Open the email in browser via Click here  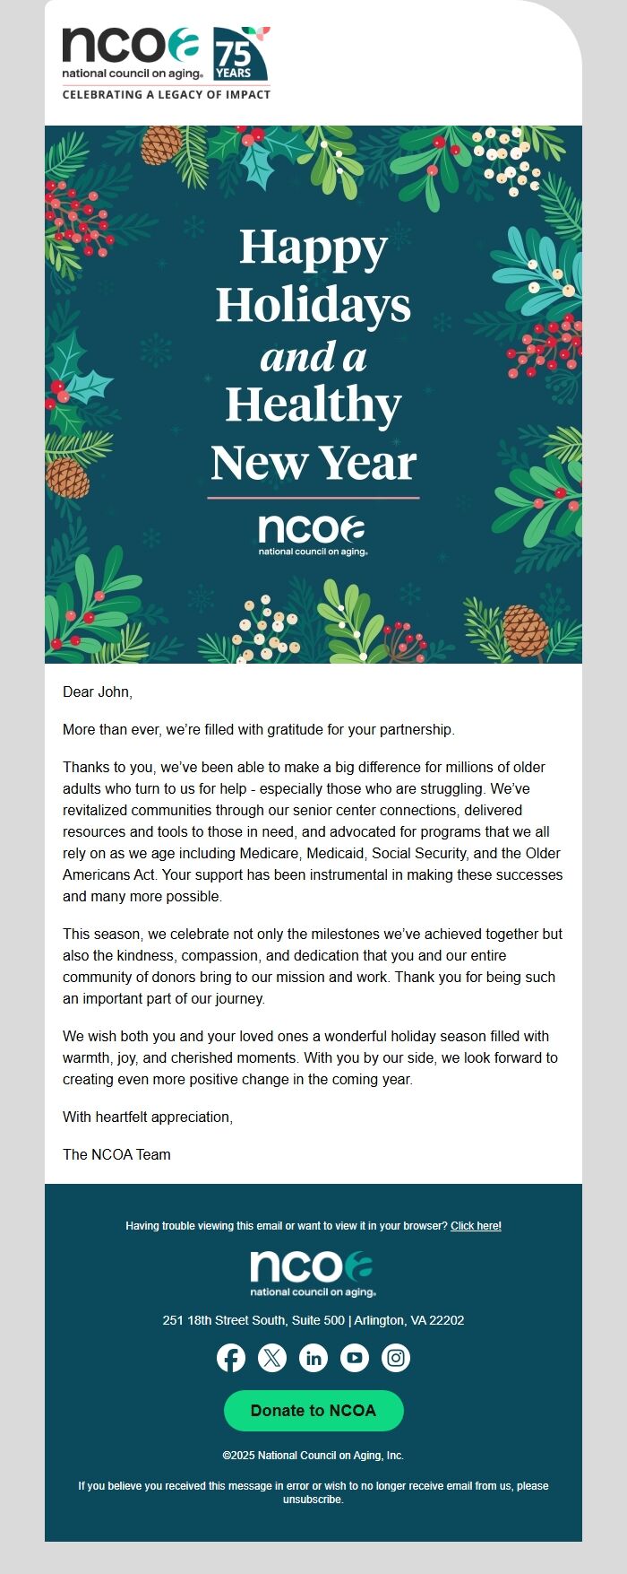coord(476,1226)
